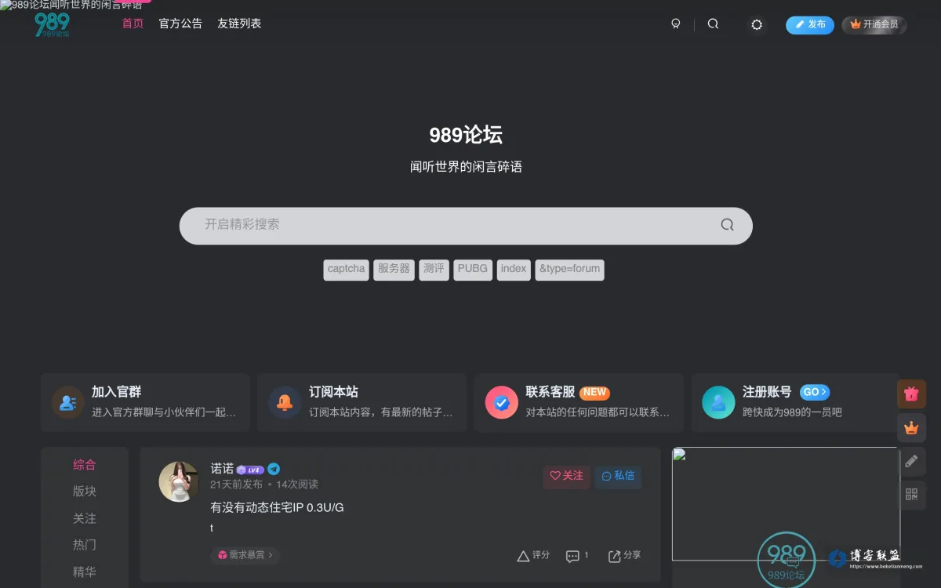The height and width of the screenshot is (588, 941).
Task: Open the 注册账号 card title
Action: [767, 392]
